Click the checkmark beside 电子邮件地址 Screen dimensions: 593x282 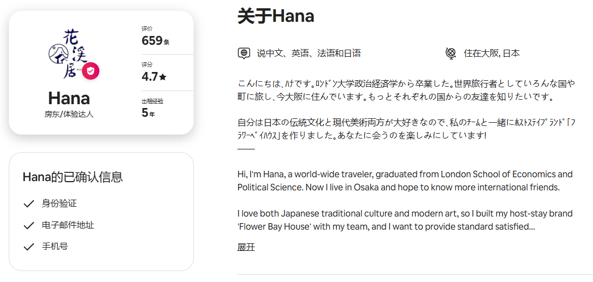tap(29, 226)
